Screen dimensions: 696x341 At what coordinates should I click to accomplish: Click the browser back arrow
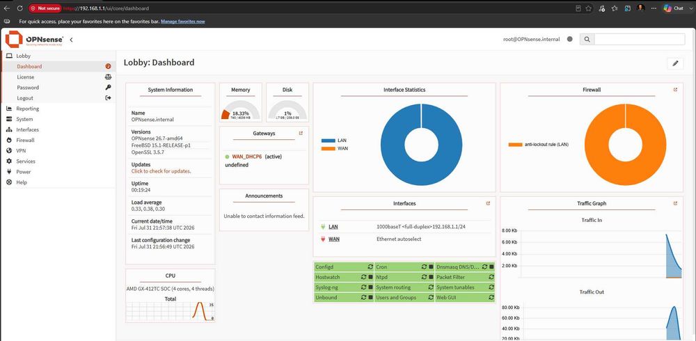[x=7, y=8]
